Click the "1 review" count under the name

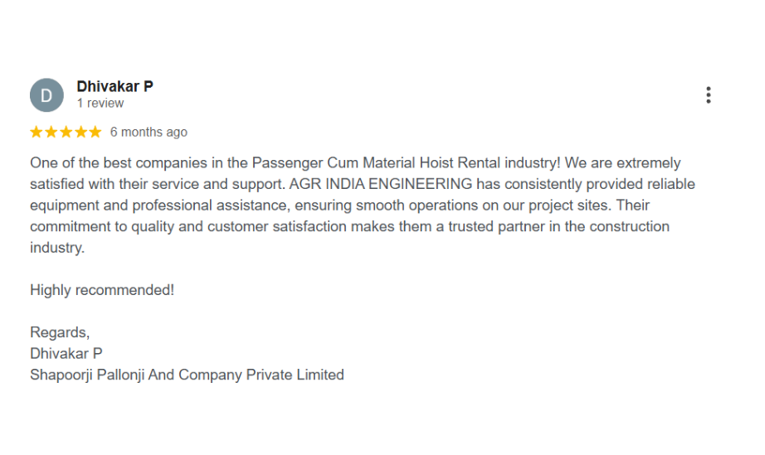100,104
